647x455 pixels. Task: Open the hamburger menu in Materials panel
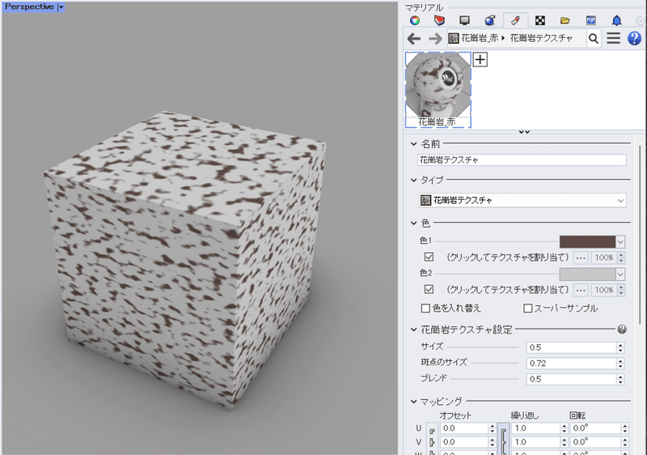click(614, 38)
